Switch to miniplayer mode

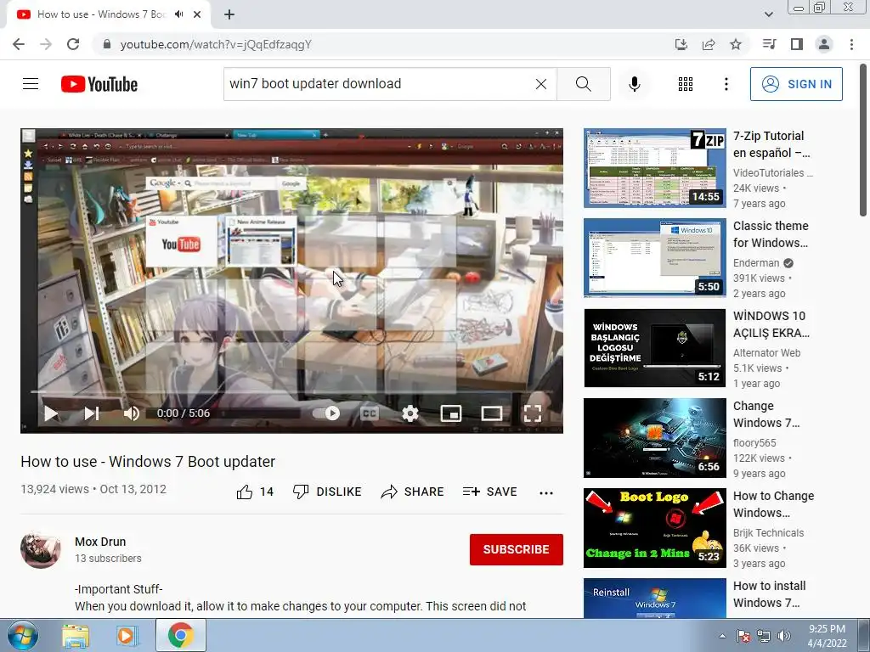coord(451,413)
